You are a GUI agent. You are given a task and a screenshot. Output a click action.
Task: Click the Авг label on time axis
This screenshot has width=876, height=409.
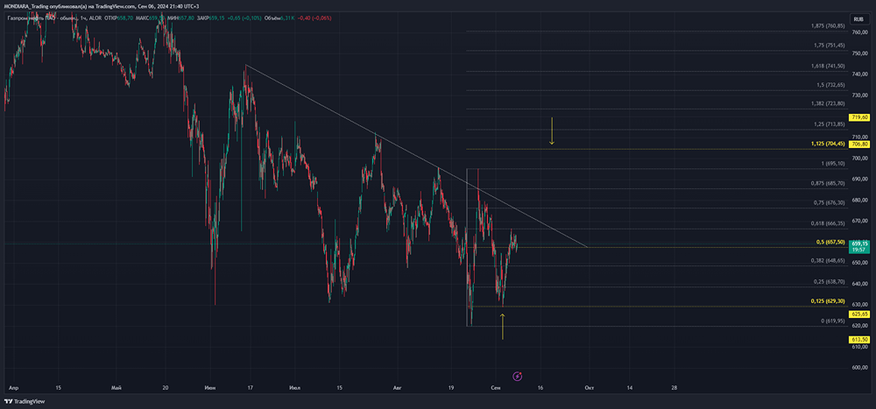click(397, 387)
